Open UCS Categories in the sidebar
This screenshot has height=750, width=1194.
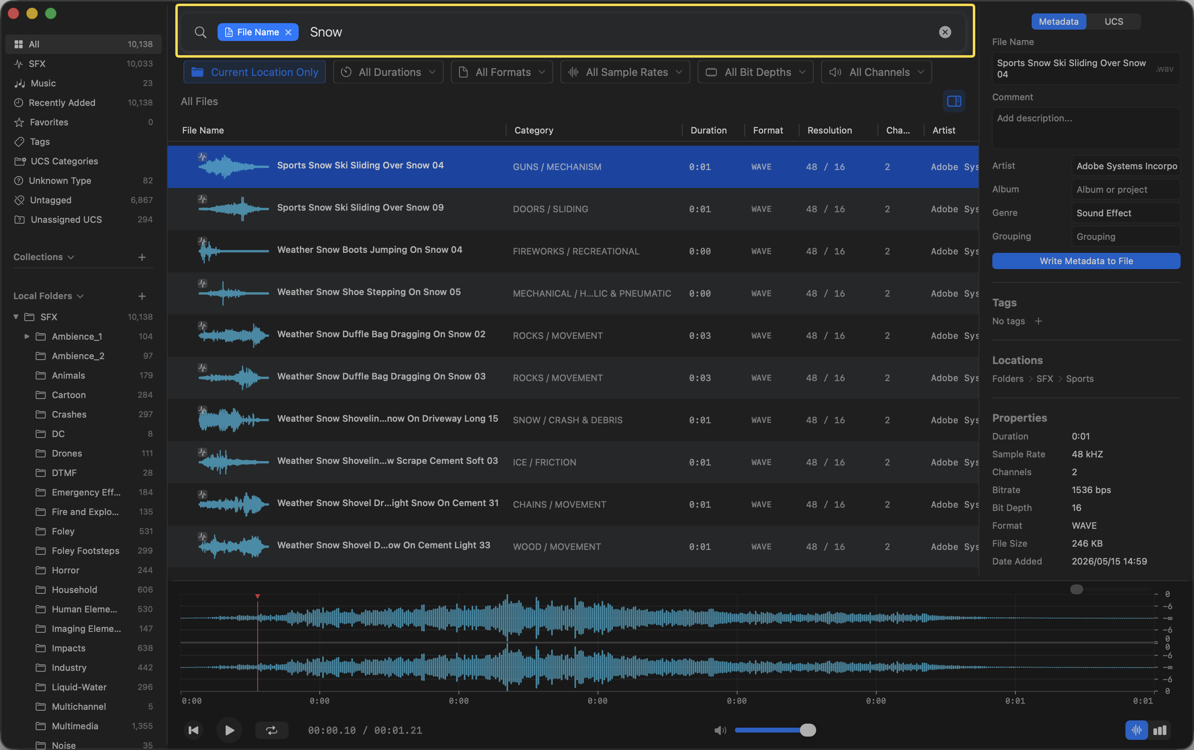83,161
